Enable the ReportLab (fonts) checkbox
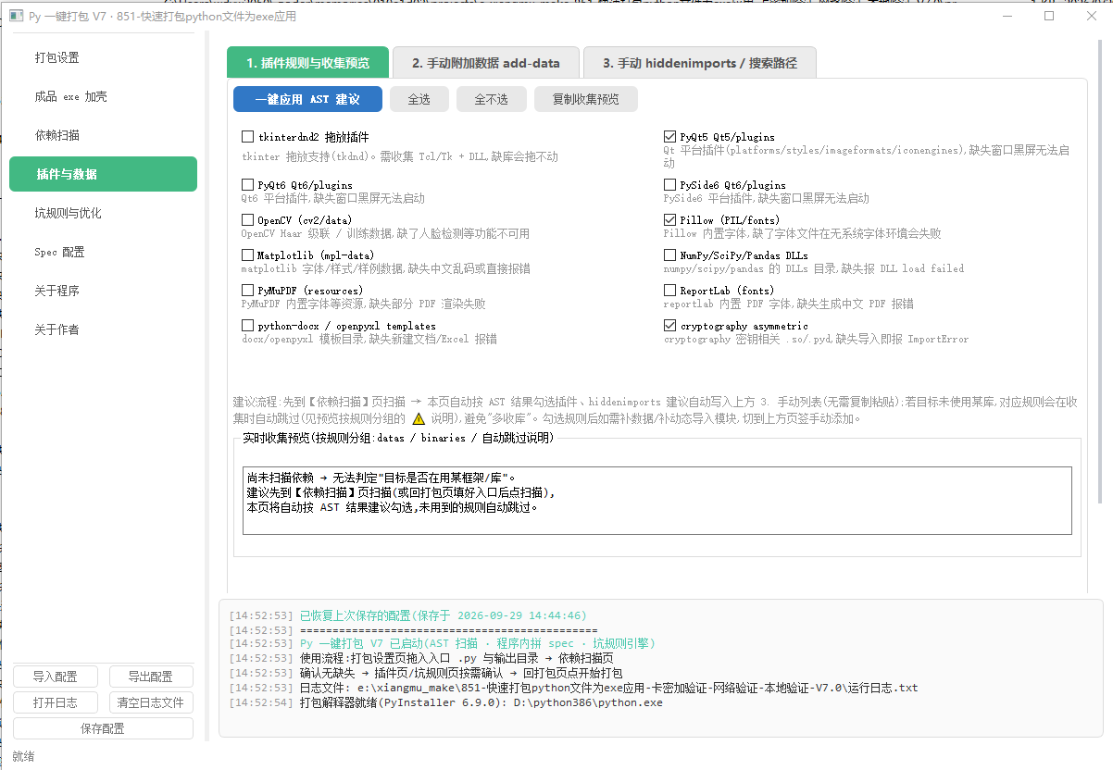Viewport: 1113px width, 770px height. (x=669, y=291)
